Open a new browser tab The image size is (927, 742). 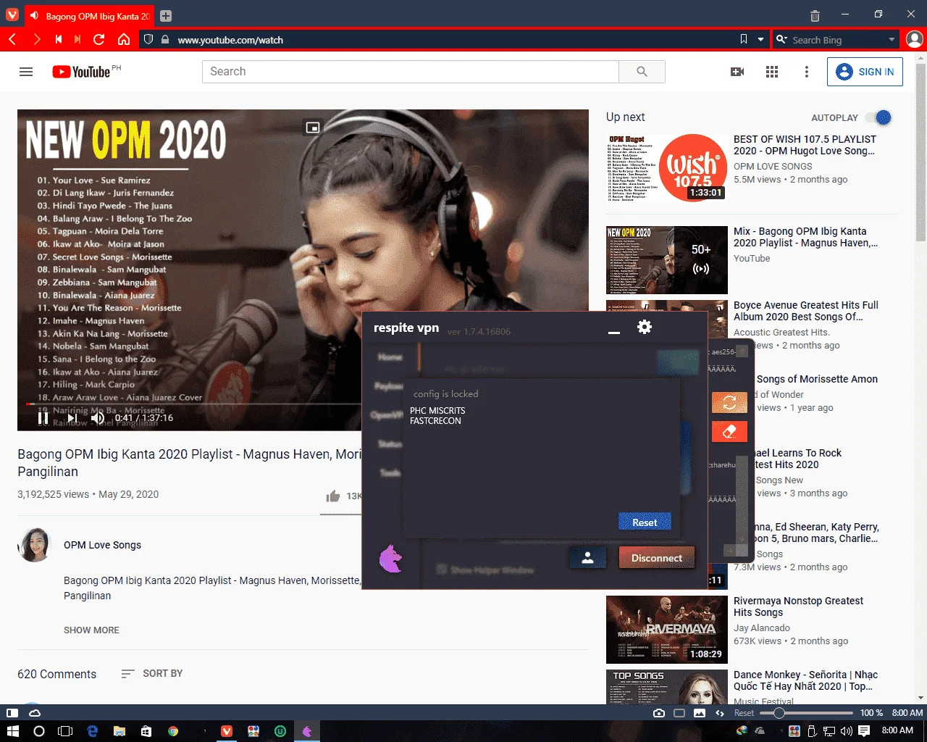(x=166, y=16)
